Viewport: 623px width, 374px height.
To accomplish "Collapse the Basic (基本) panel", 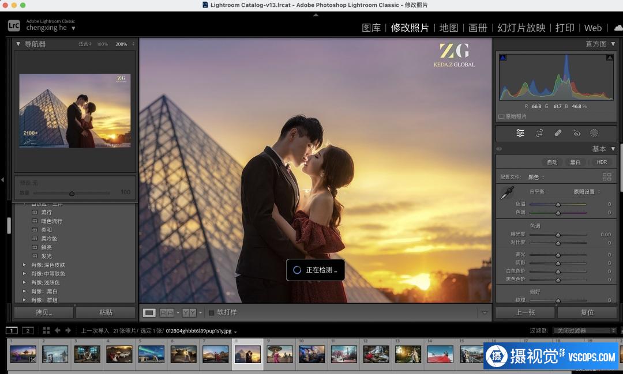I will click(x=613, y=149).
